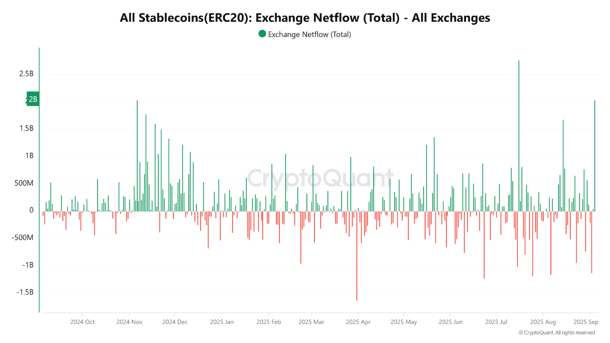Click the 500M y-axis label
610x343 pixels.
(x=24, y=183)
